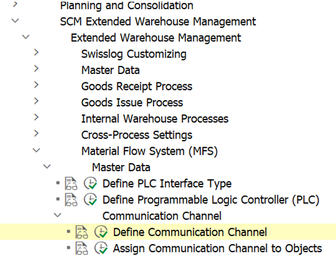The width and height of the screenshot is (336, 260).
Task: Execute activity icon for Define PLC Interface Type
Action: pyautogui.click(x=90, y=184)
